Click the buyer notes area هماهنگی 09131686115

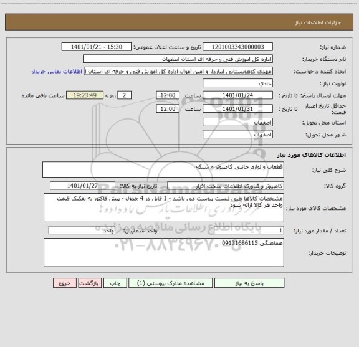coord(164,252)
